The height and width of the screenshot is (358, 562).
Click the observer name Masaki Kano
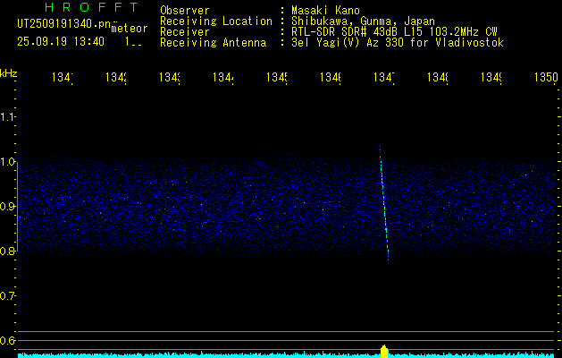[323, 10]
